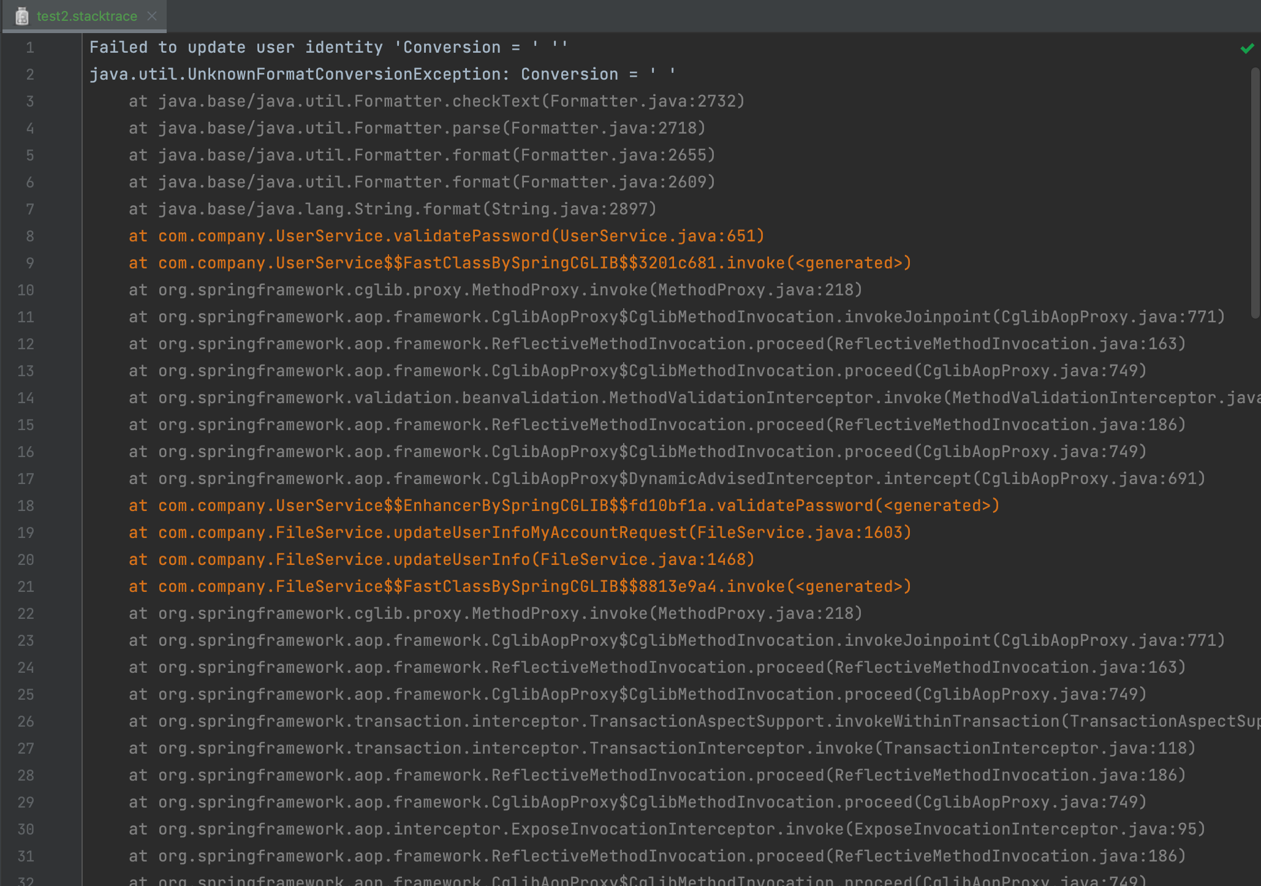The width and height of the screenshot is (1261, 886).
Task: Click the Failed to update user identity line
Action: click(328, 47)
